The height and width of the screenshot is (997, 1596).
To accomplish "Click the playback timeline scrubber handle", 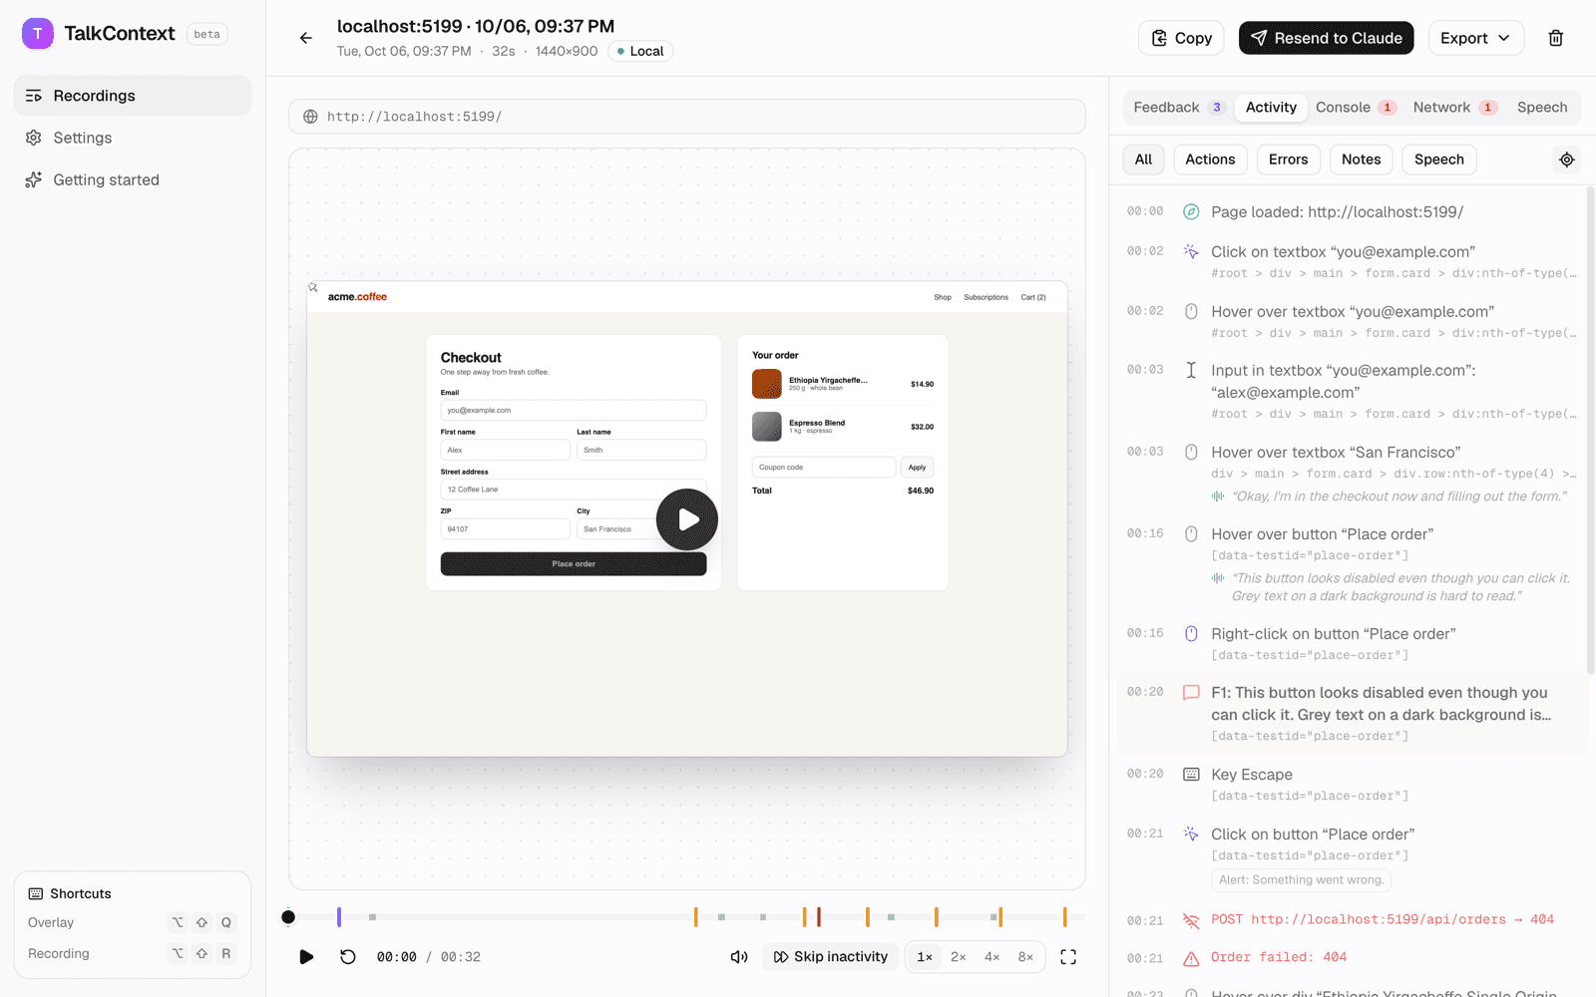I will click(288, 917).
